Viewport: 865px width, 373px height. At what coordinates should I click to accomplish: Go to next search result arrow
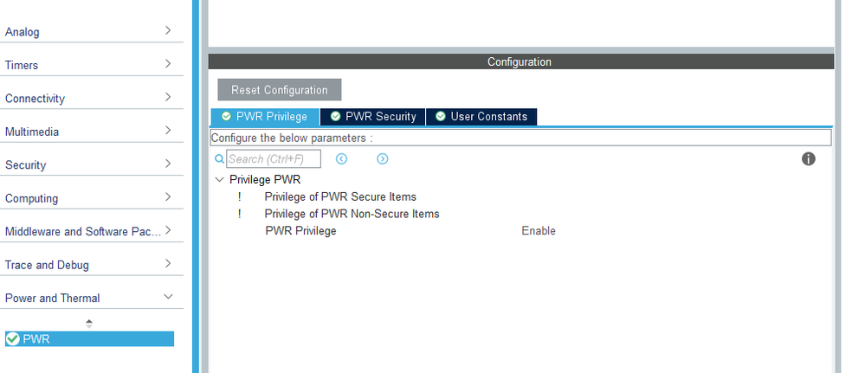coord(382,159)
